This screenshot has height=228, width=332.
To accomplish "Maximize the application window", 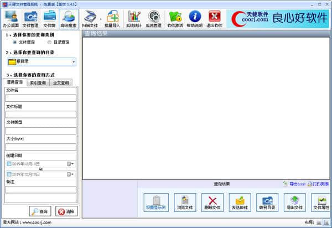I will (319, 4).
